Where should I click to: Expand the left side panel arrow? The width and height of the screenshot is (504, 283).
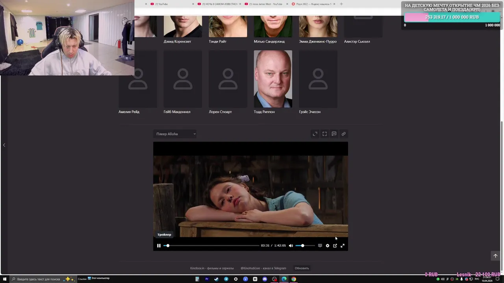coord(4,145)
